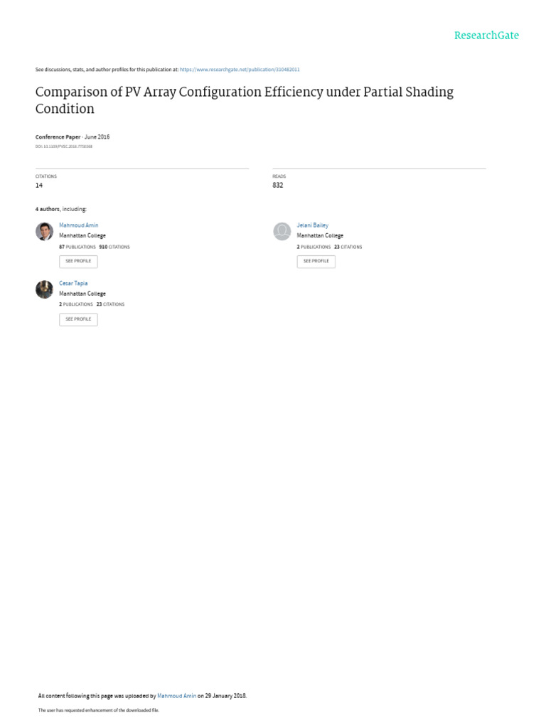Click the DOI text below Conference Paper
This screenshot has height=728, width=546.
click(x=63, y=146)
